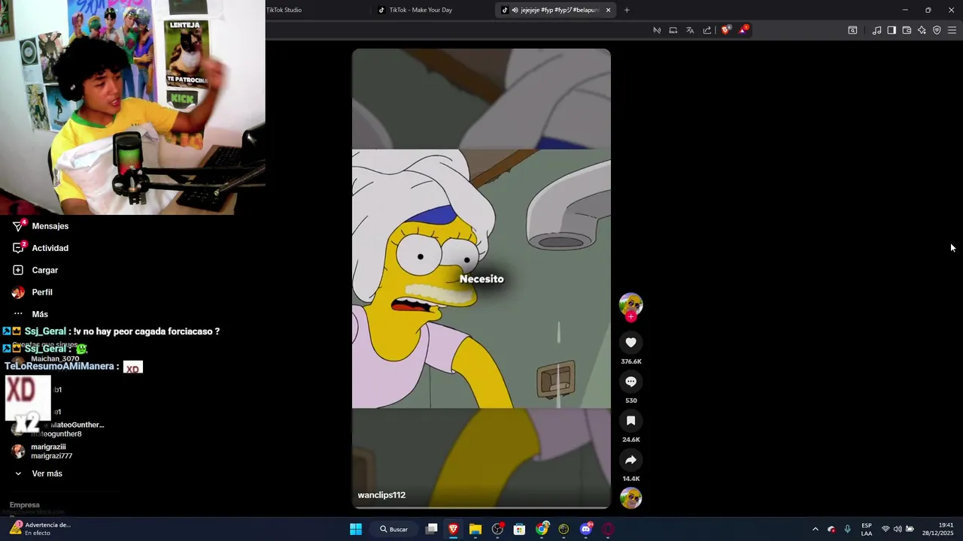Mute the audio-playing tab via speaker icon
Image resolution: width=963 pixels, height=541 pixels.
[515, 10]
